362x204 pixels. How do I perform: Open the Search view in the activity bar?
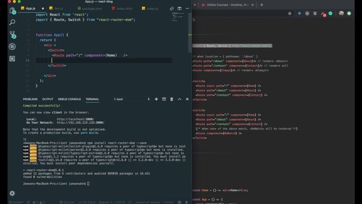pyautogui.click(x=12, y=22)
